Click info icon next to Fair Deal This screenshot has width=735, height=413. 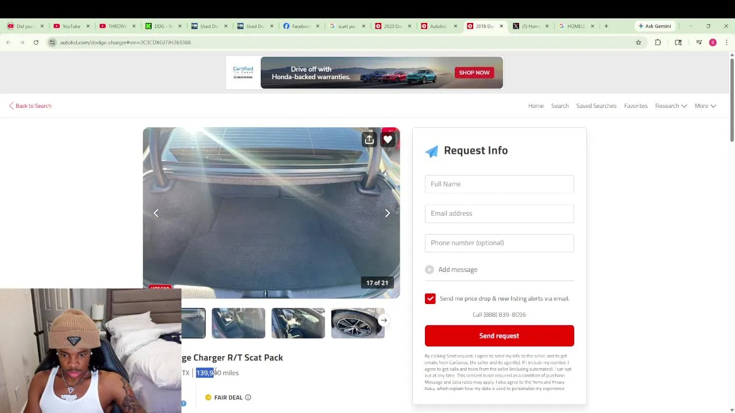click(x=248, y=398)
